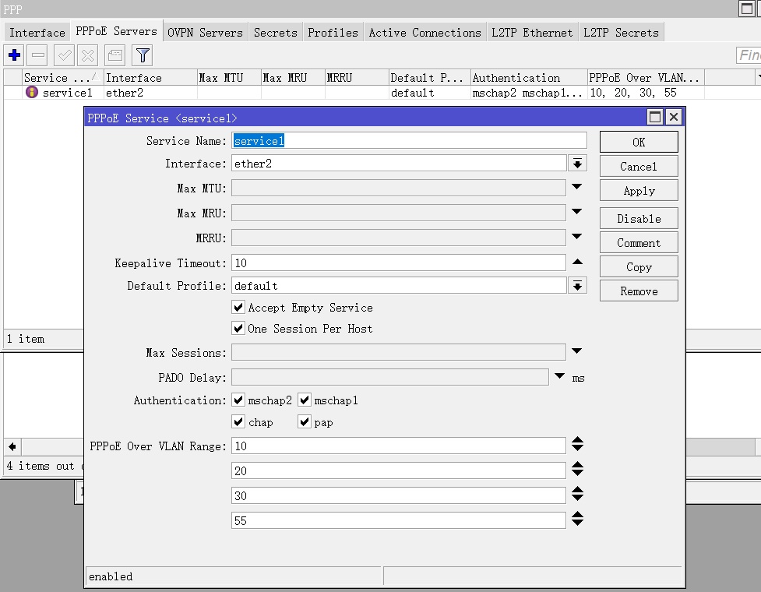Viewport: 761px width, 592px height.
Task: Open the filter funnel icon
Action: click(x=142, y=55)
